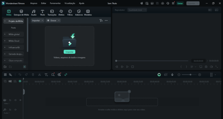
Task: Click the snapshot camera icon
Action: [206, 67]
